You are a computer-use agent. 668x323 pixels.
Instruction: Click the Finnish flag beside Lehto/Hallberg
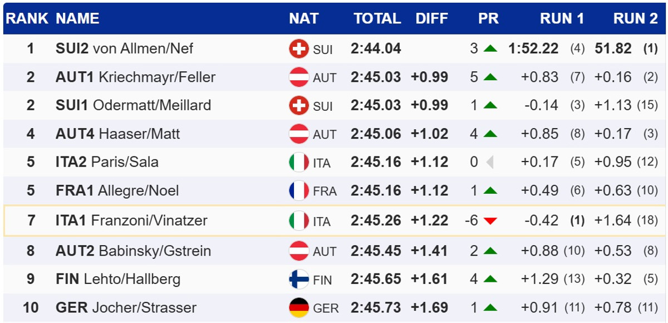tap(299, 279)
